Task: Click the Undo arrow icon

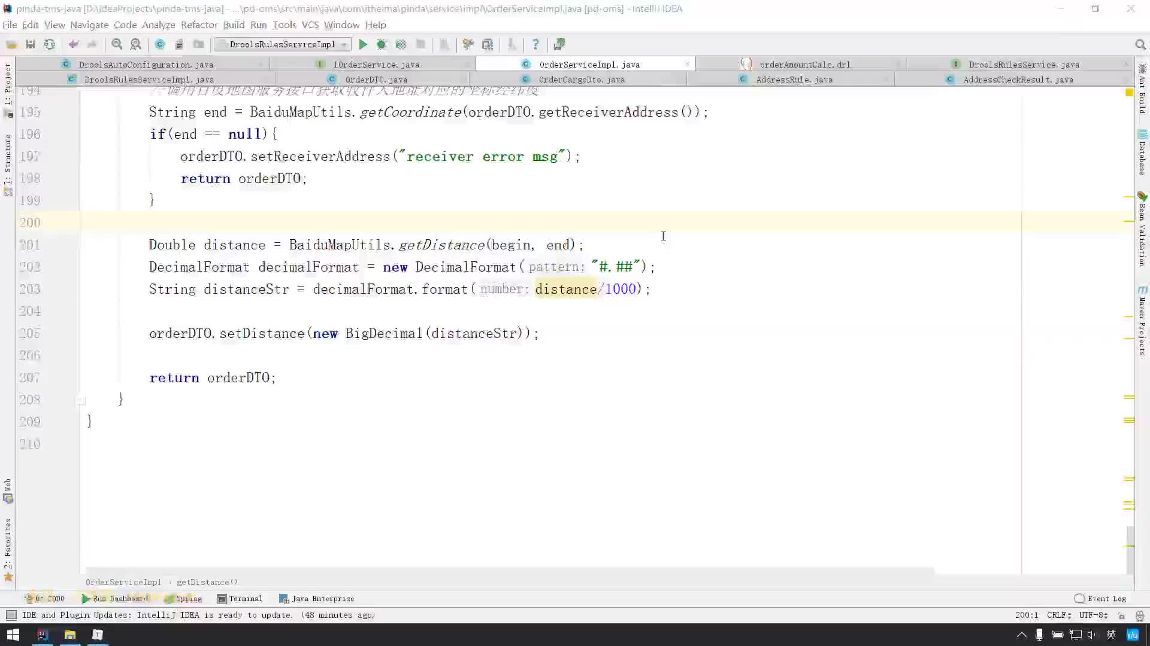Action: click(x=74, y=44)
